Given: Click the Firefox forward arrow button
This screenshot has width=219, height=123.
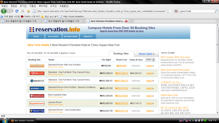Looking at the screenshot, I should 9,11.
